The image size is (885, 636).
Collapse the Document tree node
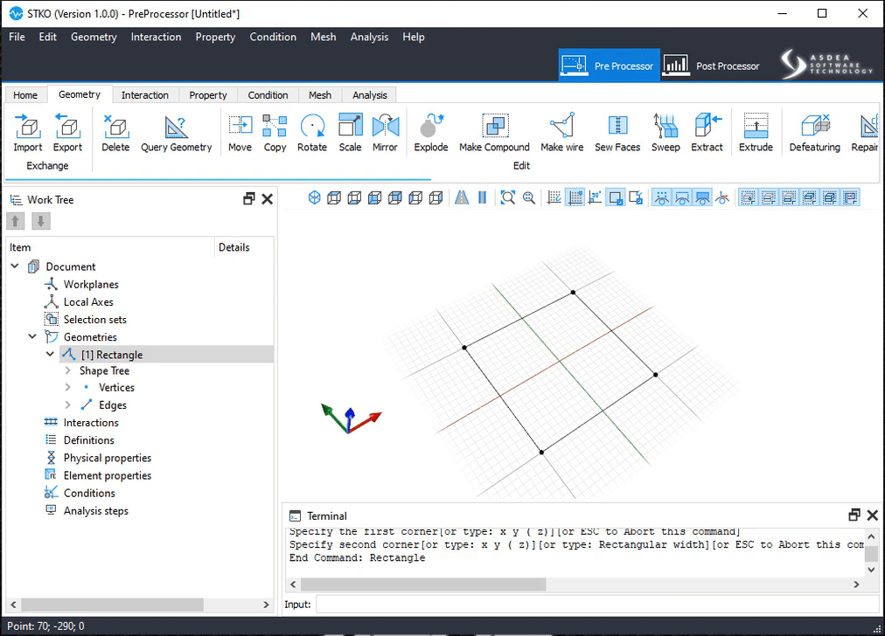click(x=15, y=266)
